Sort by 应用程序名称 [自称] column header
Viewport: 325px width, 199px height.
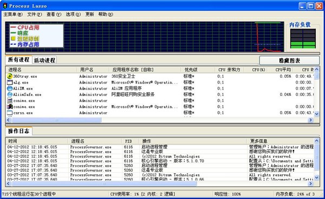145,70
